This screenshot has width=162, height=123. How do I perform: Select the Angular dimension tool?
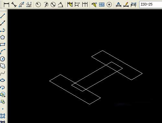coord(61,5)
